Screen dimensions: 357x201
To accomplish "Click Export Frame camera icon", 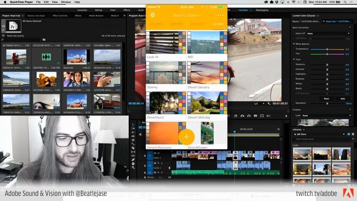I will pos(255,116).
